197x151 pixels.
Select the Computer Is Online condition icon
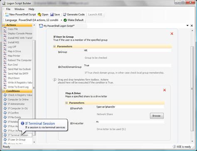[x=5, y=100]
